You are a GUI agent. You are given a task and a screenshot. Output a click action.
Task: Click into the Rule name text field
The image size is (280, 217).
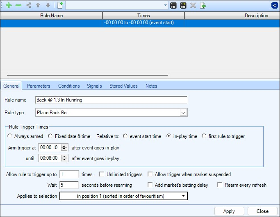pyautogui.click(x=111, y=100)
